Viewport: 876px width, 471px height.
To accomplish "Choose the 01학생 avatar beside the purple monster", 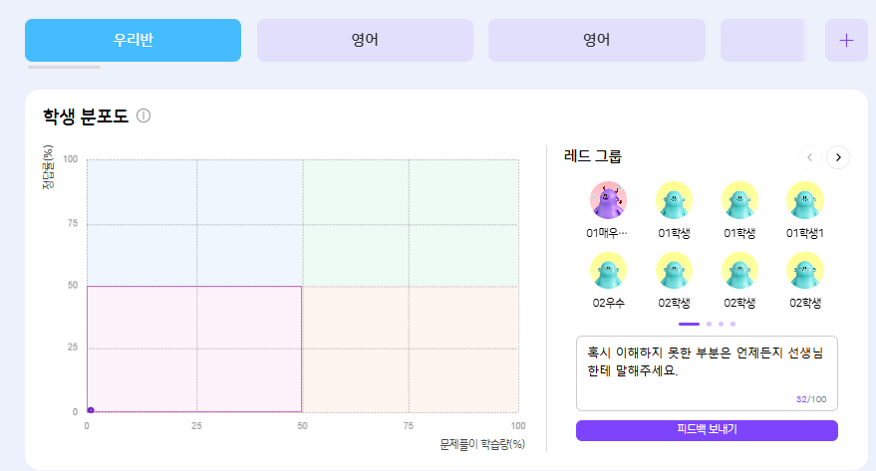I will click(675, 200).
